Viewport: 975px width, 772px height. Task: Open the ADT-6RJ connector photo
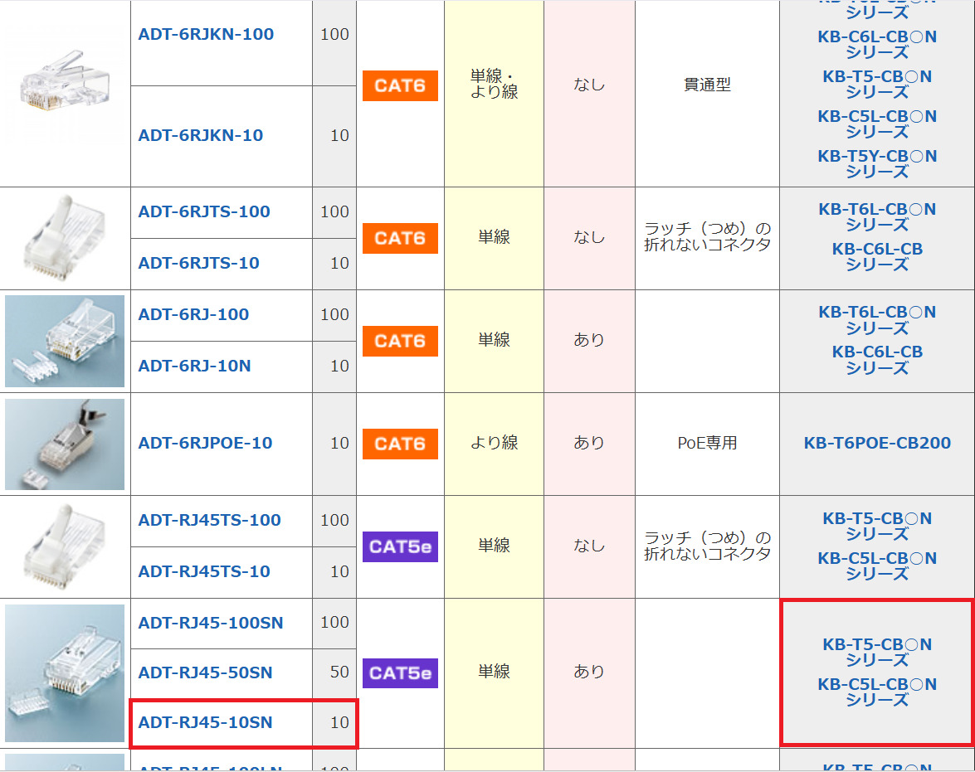pyautogui.click(x=64, y=341)
